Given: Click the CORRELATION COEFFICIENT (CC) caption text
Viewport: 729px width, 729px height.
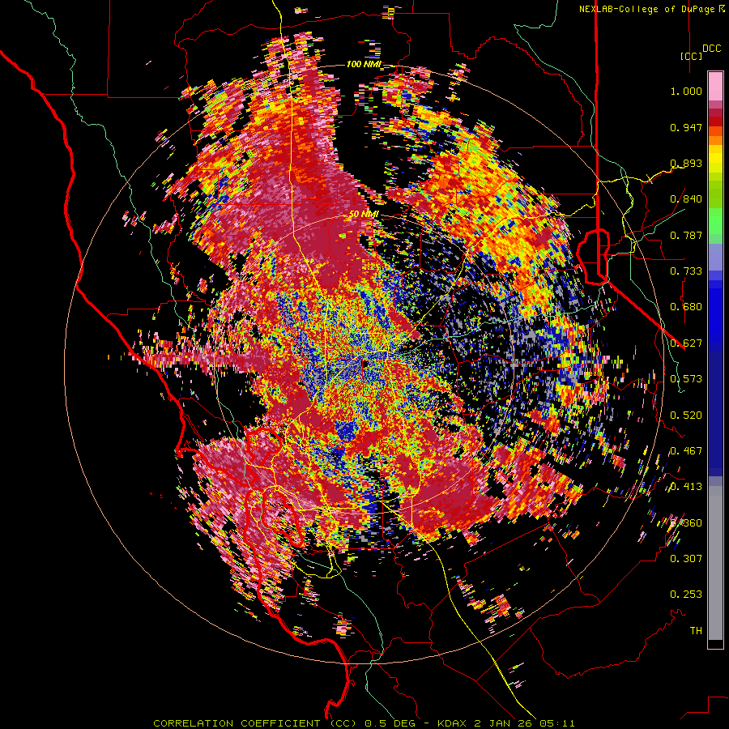Looking at the screenshot, I should point(255,723).
